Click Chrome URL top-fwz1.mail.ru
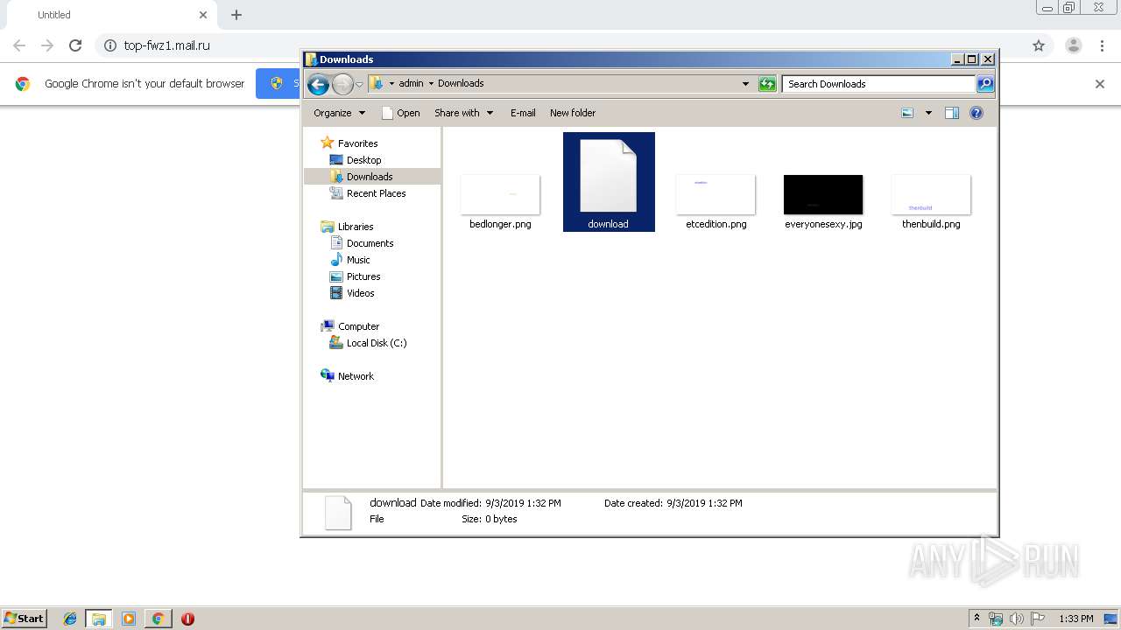This screenshot has width=1121, height=630. pos(166,45)
